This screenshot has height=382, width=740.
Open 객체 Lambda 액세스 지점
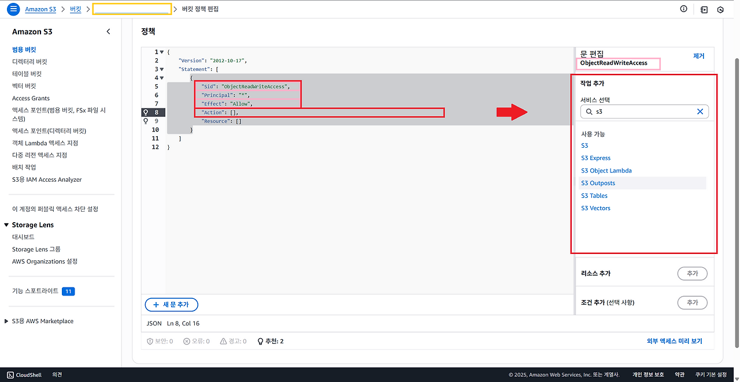(x=45, y=143)
